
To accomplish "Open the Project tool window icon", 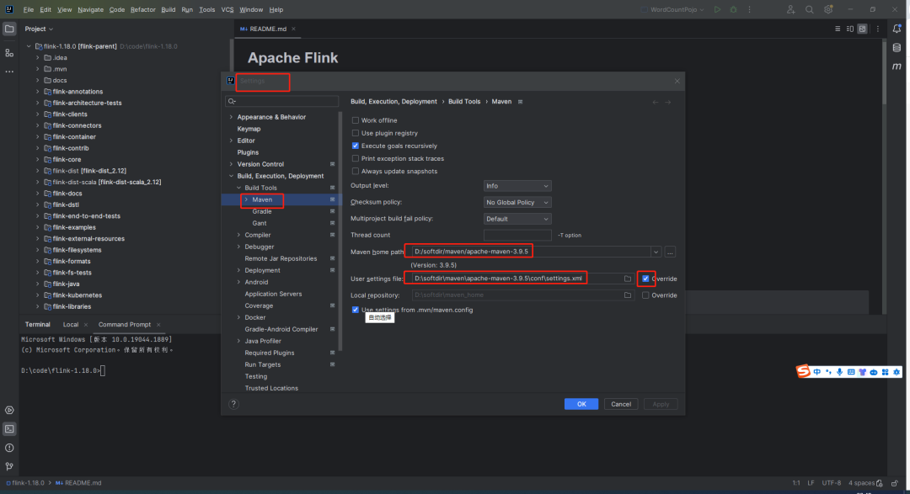I will [x=9, y=29].
